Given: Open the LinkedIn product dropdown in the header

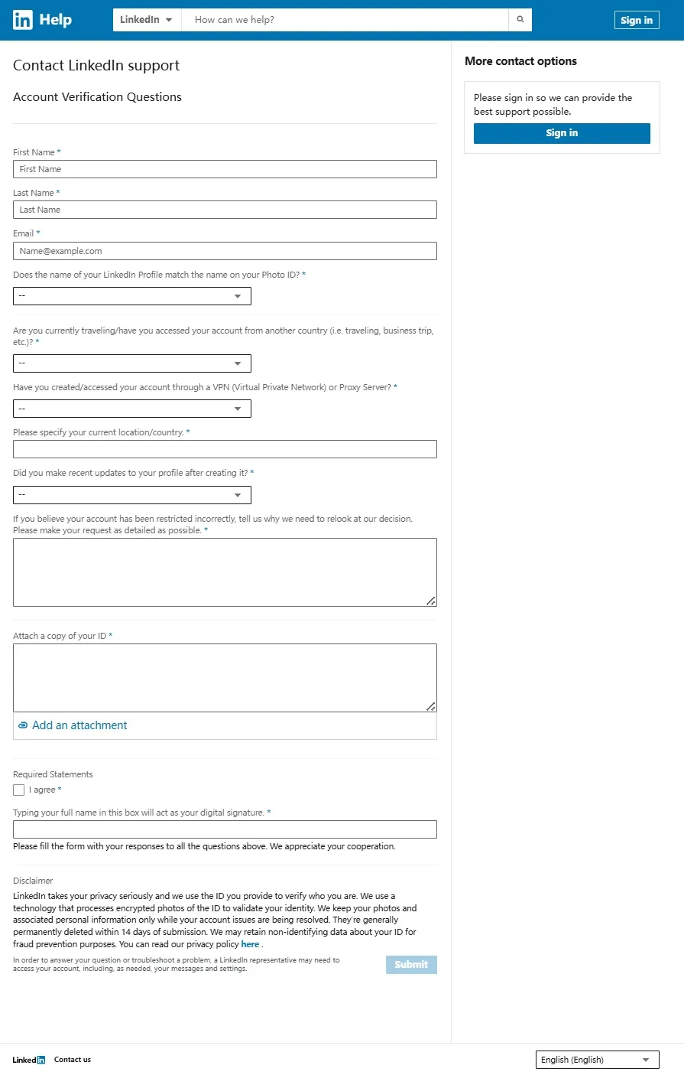Looking at the screenshot, I should pyautogui.click(x=147, y=20).
